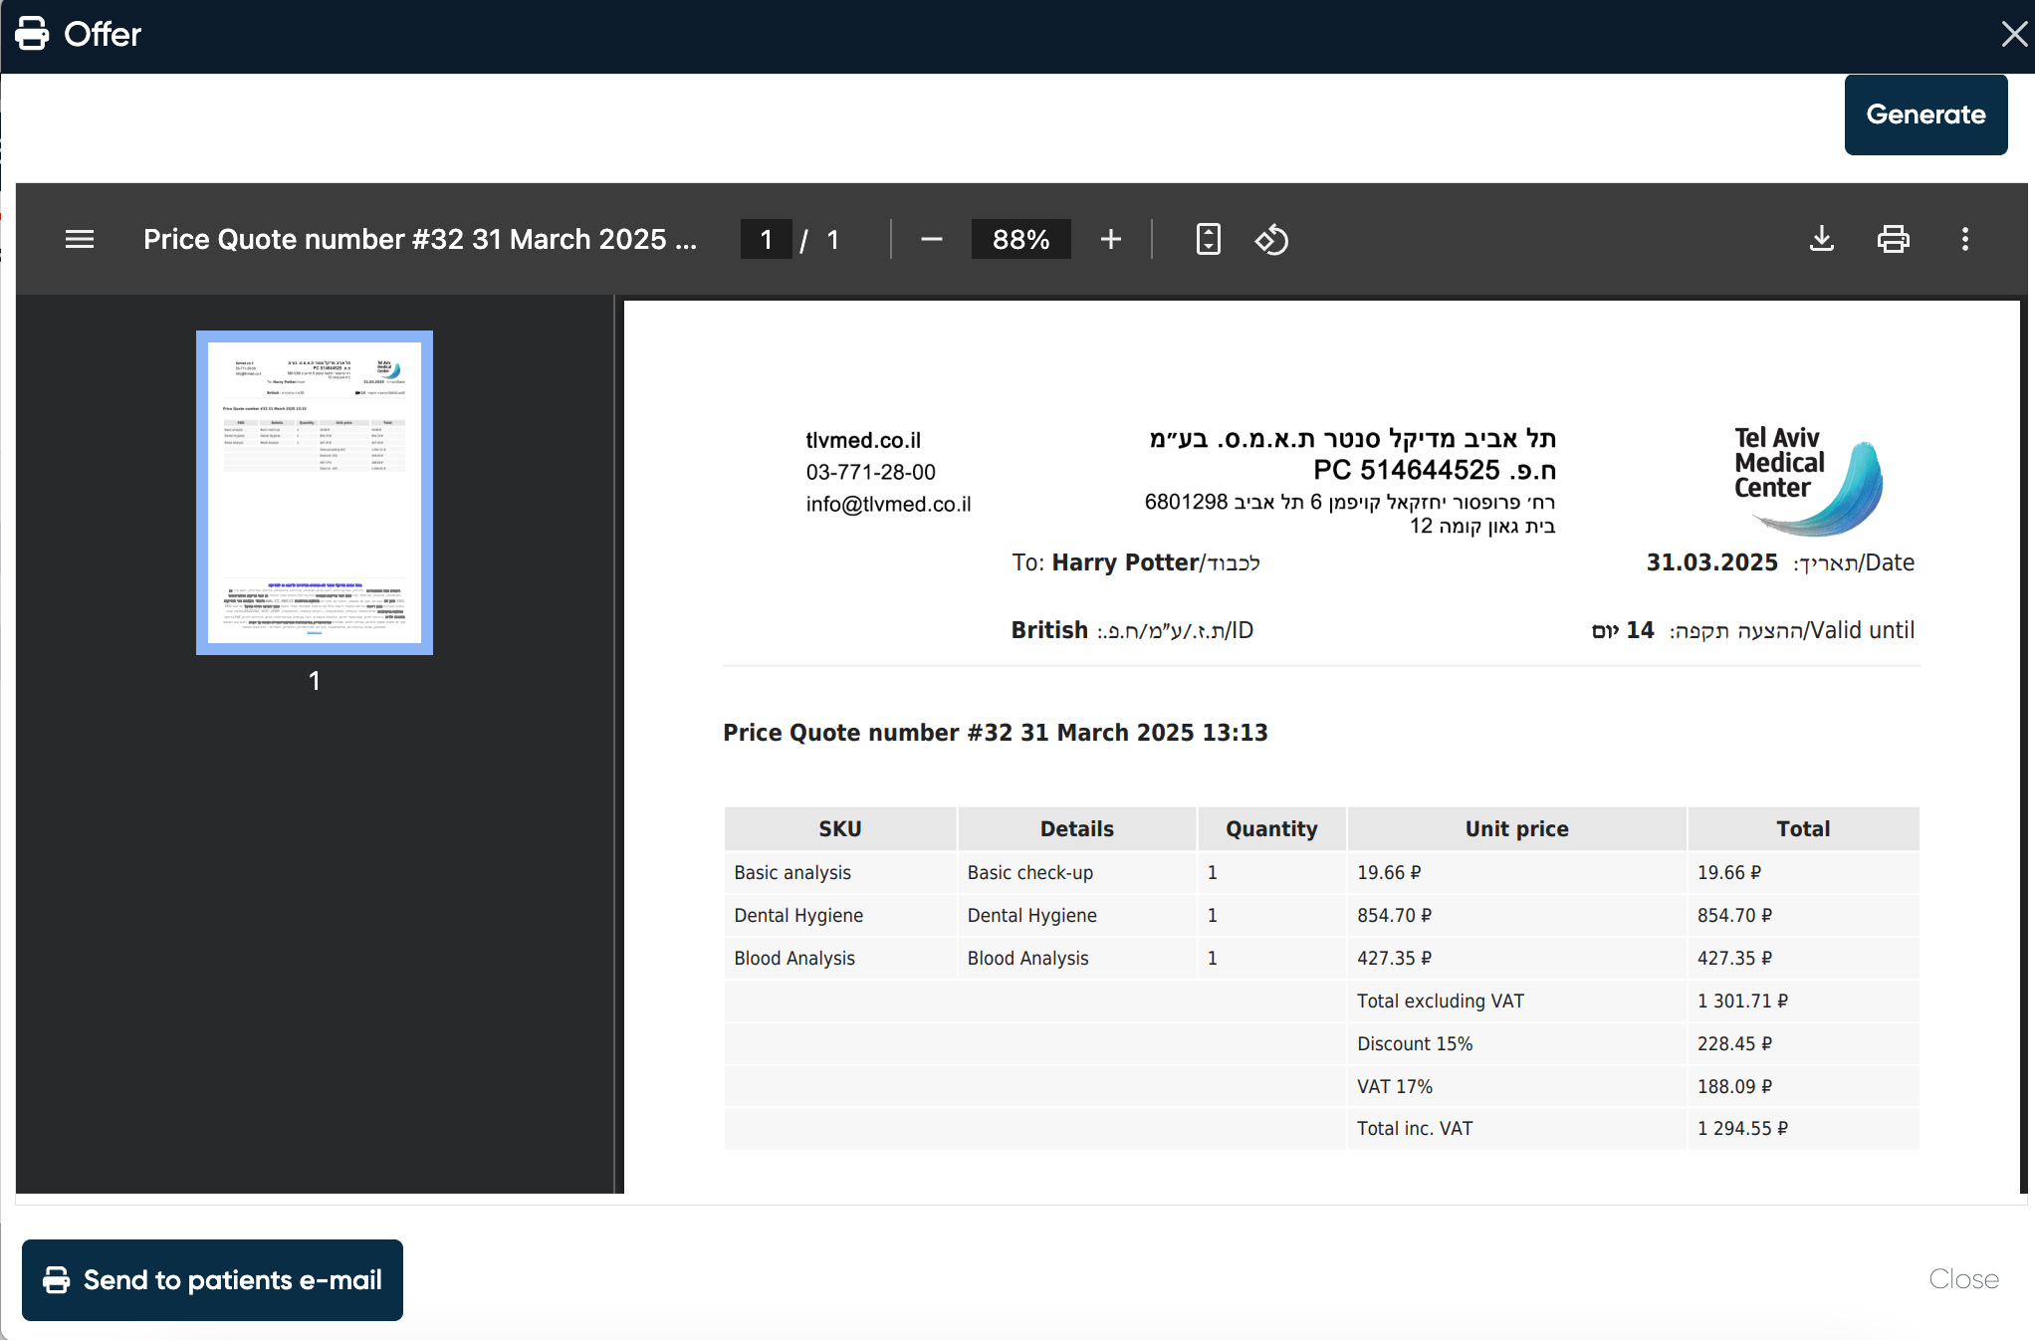
Task: Click the 88% zoom level field
Action: pos(1020,239)
